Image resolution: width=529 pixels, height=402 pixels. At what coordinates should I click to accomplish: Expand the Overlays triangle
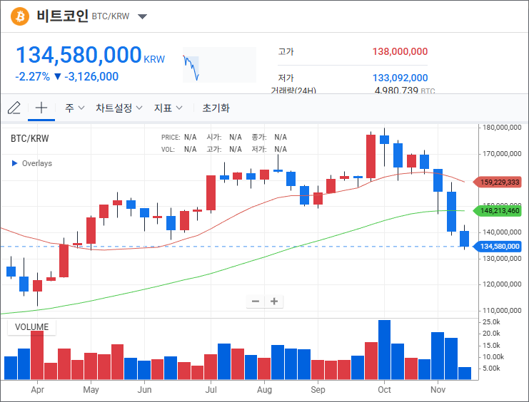[x=14, y=163]
